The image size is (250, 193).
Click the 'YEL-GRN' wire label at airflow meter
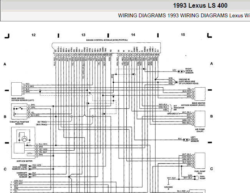coord(43,149)
